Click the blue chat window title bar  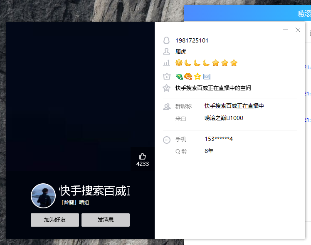point(247,13)
